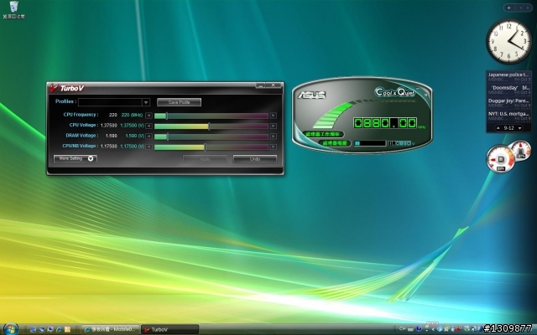The height and width of the screenshot is (335, 537).
Task: Decrease CPU/NB Voltage with left arrow
Action: tap(149, 147)
